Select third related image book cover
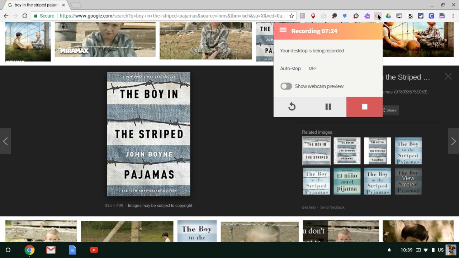459x258 pixels. [378, 151]
